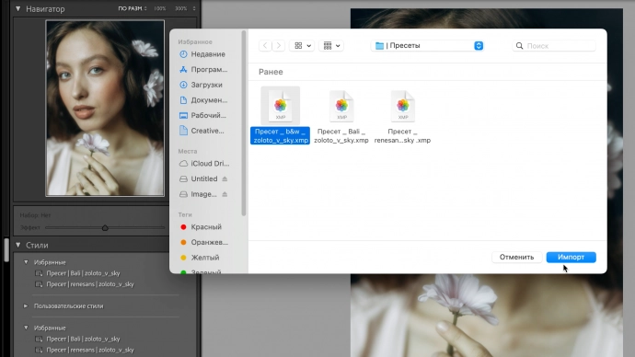The height and width of the screenshot is (357, 635).
Task: Open the icon view mode dropdown
Action: [x=302, y=46]
